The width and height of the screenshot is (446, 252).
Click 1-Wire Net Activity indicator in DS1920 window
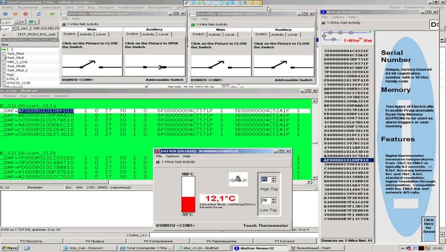[x=158, y=162]
